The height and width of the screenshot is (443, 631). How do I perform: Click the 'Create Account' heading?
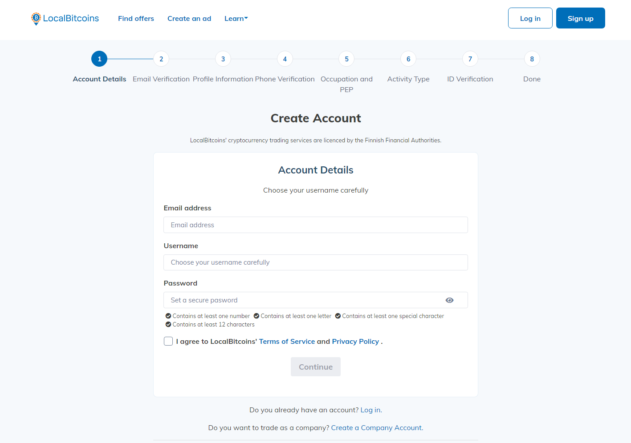pyautogui.click(x=316, y=118)
